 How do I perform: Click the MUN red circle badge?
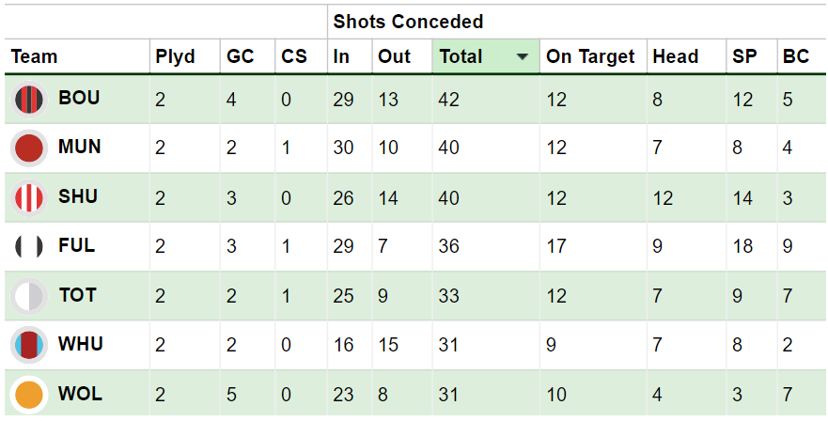29,148
